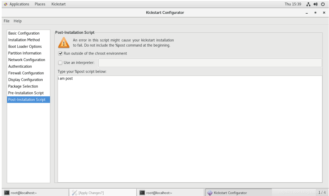This screenshot has height=196, width=329.
Task: Click Kickstart Configurator taskbar entry
Action: click(238, 193)
